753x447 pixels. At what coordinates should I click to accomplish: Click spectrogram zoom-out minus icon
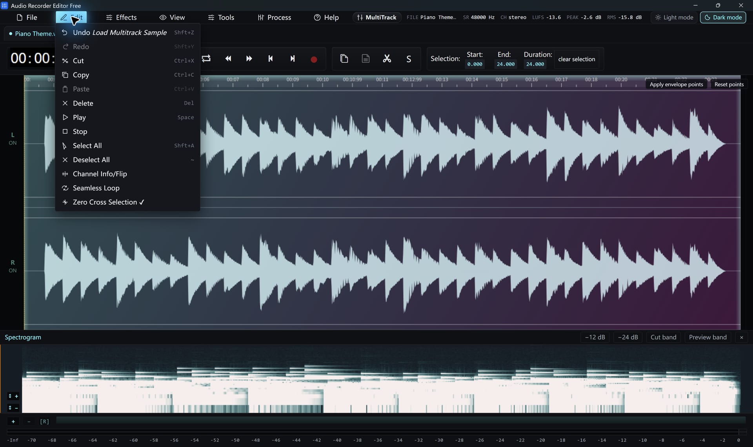pos(13,408)
